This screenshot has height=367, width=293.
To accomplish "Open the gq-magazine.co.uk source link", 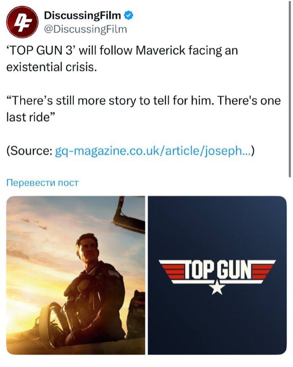I will click(153, 151).
